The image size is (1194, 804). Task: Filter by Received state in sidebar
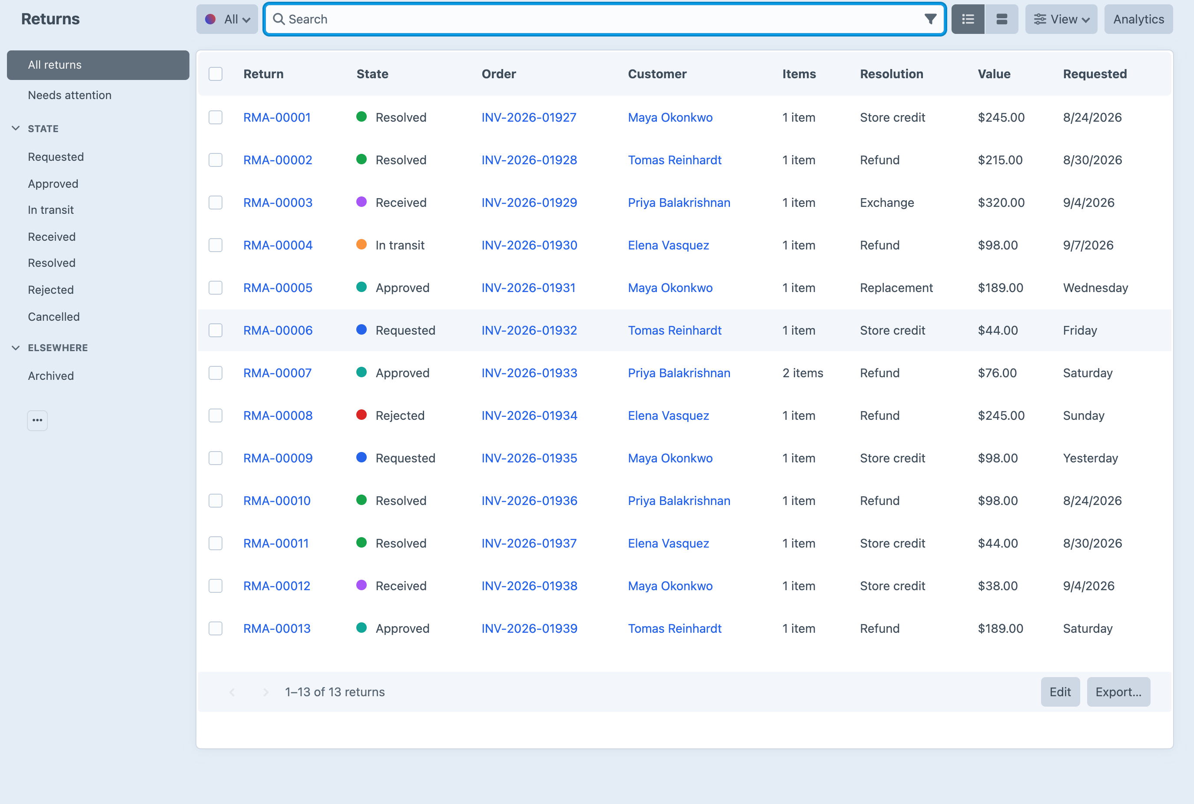click(52, 237)
